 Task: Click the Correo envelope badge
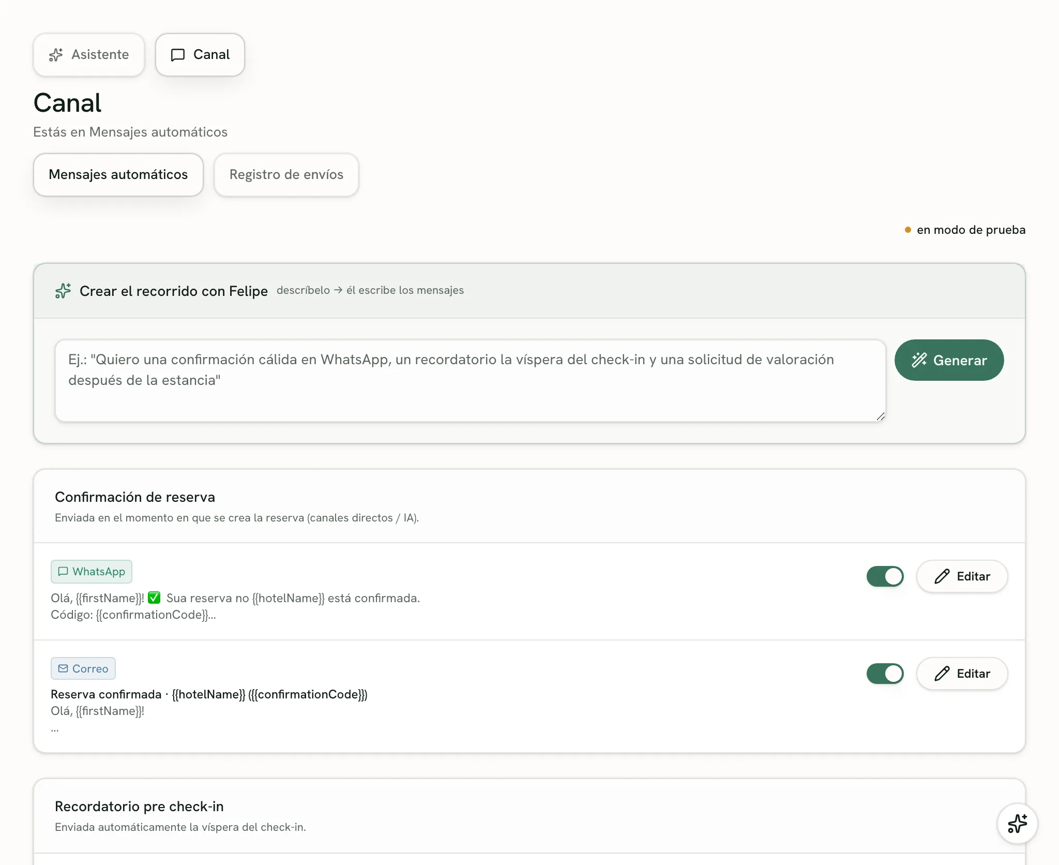pos(83,668)
